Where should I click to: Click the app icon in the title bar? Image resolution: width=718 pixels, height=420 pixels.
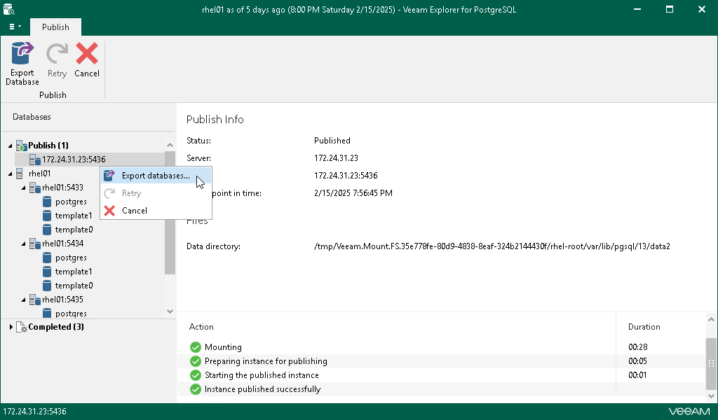click(x=9, y=9)
